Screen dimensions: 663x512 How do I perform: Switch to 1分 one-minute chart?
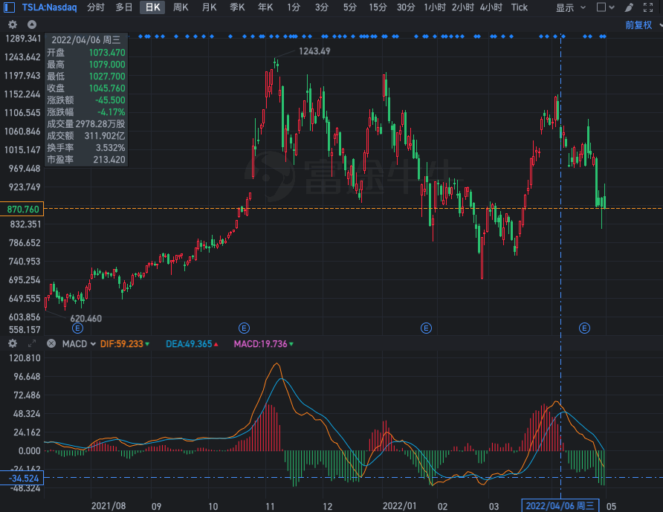point(294,7)
